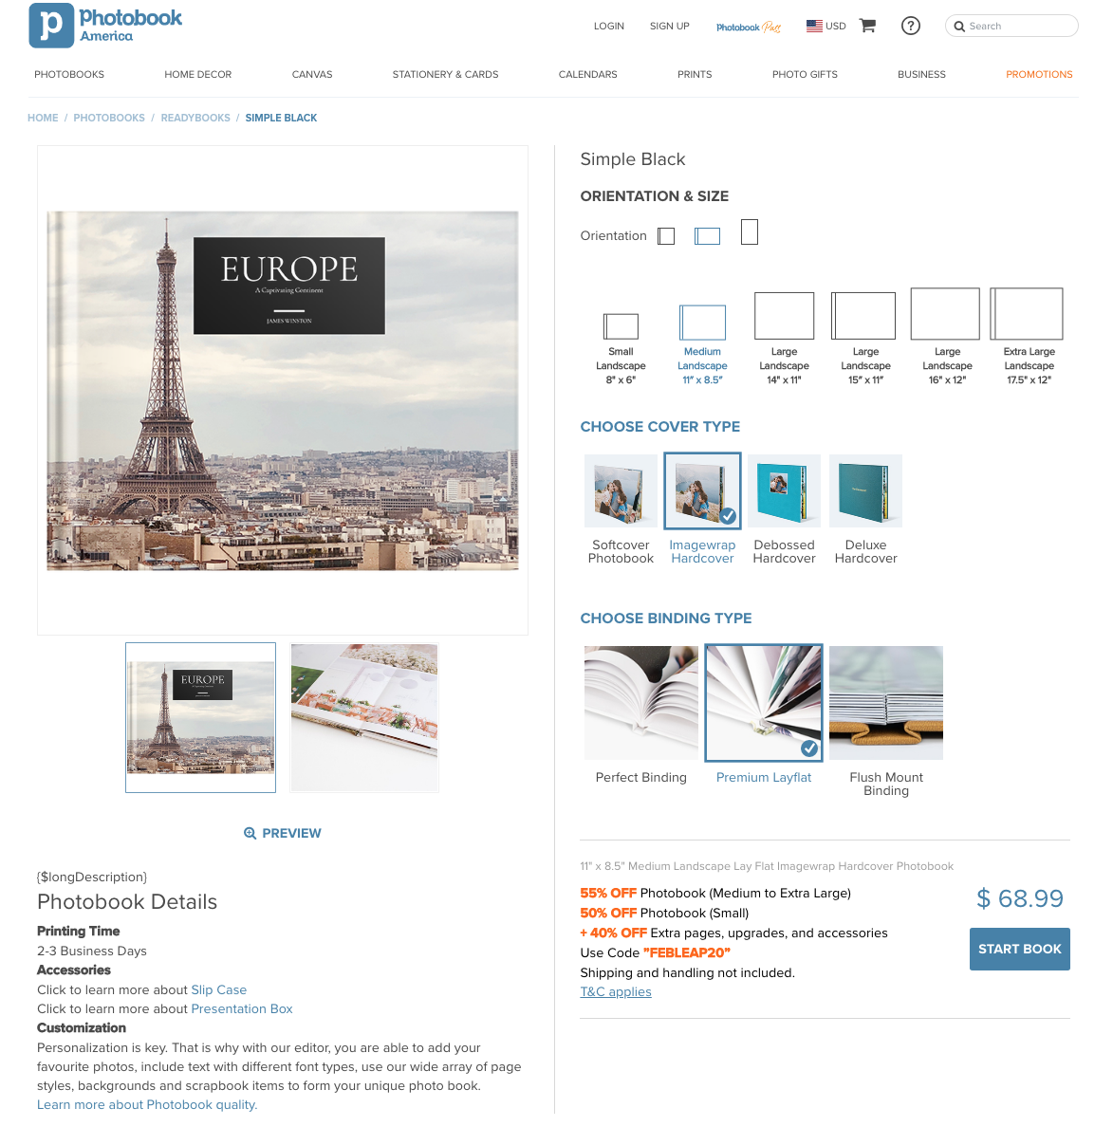This screenshot has height=1127, width=1113.
Task: Choose the Deluxe Hardcover cover type
Action: [865, 508]
